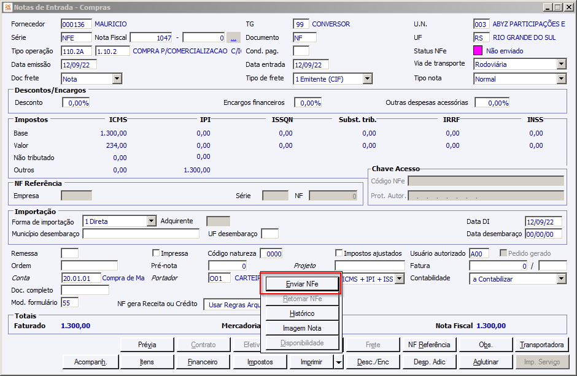Choose Histórico in the popup menu
577x376 pixels.
301,313
